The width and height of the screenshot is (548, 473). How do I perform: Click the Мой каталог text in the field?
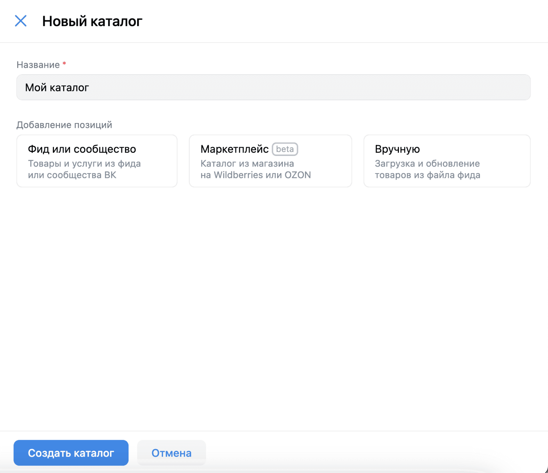coord(57,87)
